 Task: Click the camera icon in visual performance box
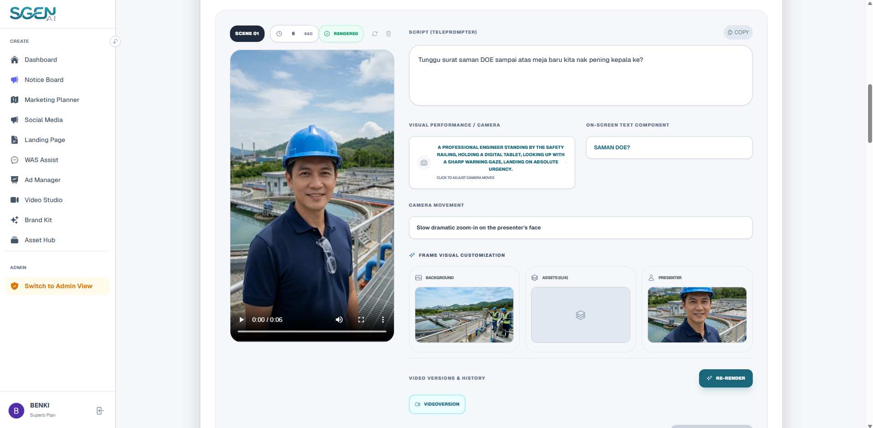(424, 163)
